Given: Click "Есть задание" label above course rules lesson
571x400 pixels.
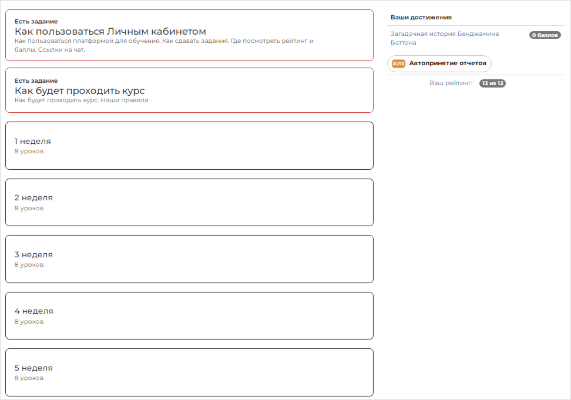Looking at the screenshot, I should (36, 80).
